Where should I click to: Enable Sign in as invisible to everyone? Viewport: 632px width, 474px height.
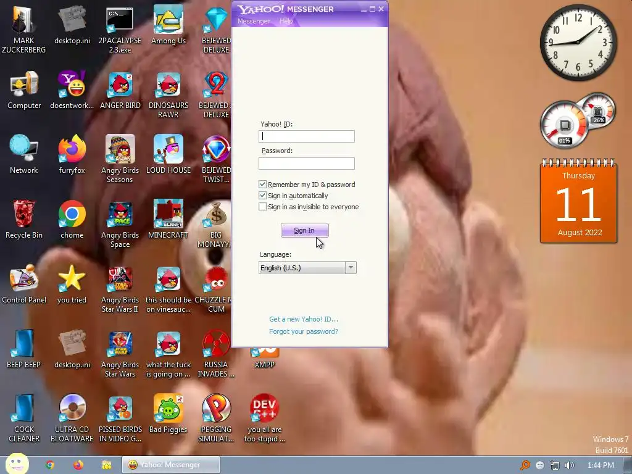click(x=262, y=207)
